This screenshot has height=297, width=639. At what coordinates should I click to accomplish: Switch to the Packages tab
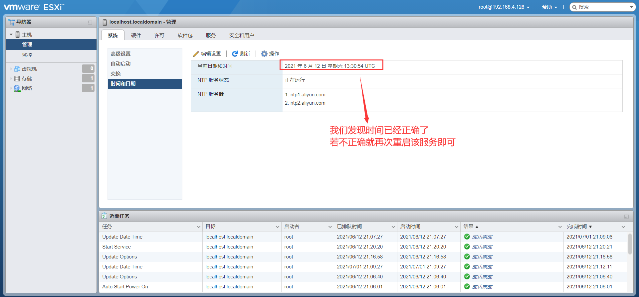[185, 35]
